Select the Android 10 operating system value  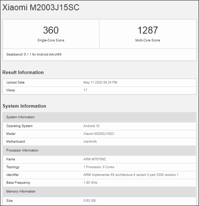[x=92, y=126]
